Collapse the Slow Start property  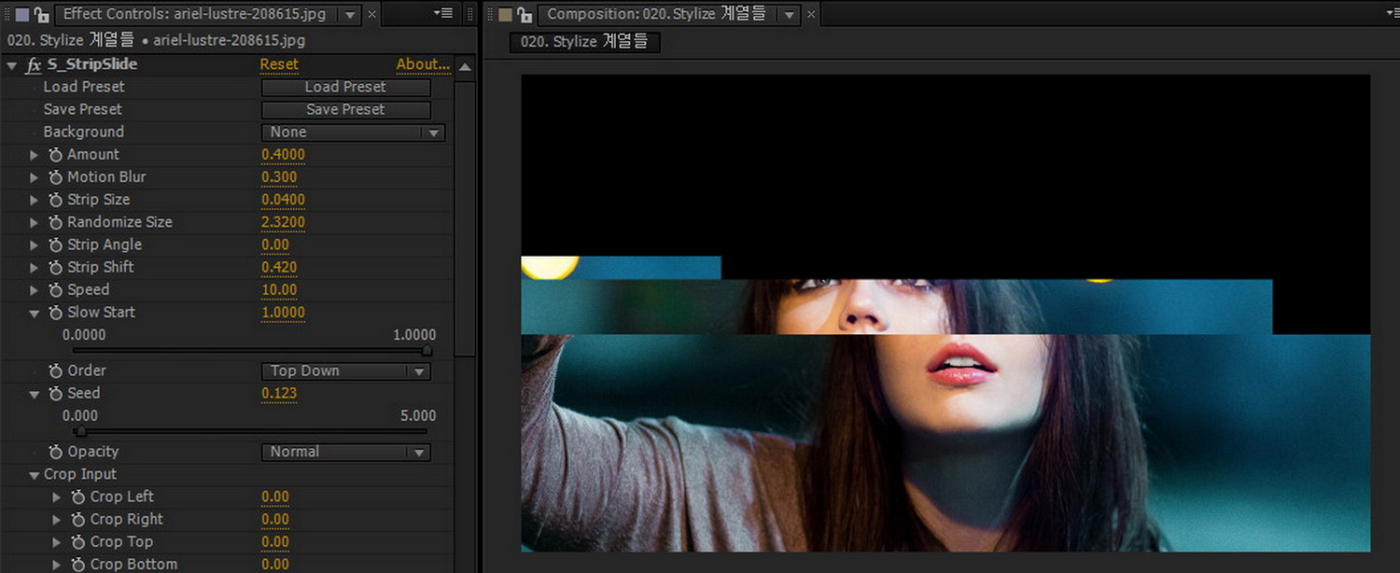coord(35,314)
